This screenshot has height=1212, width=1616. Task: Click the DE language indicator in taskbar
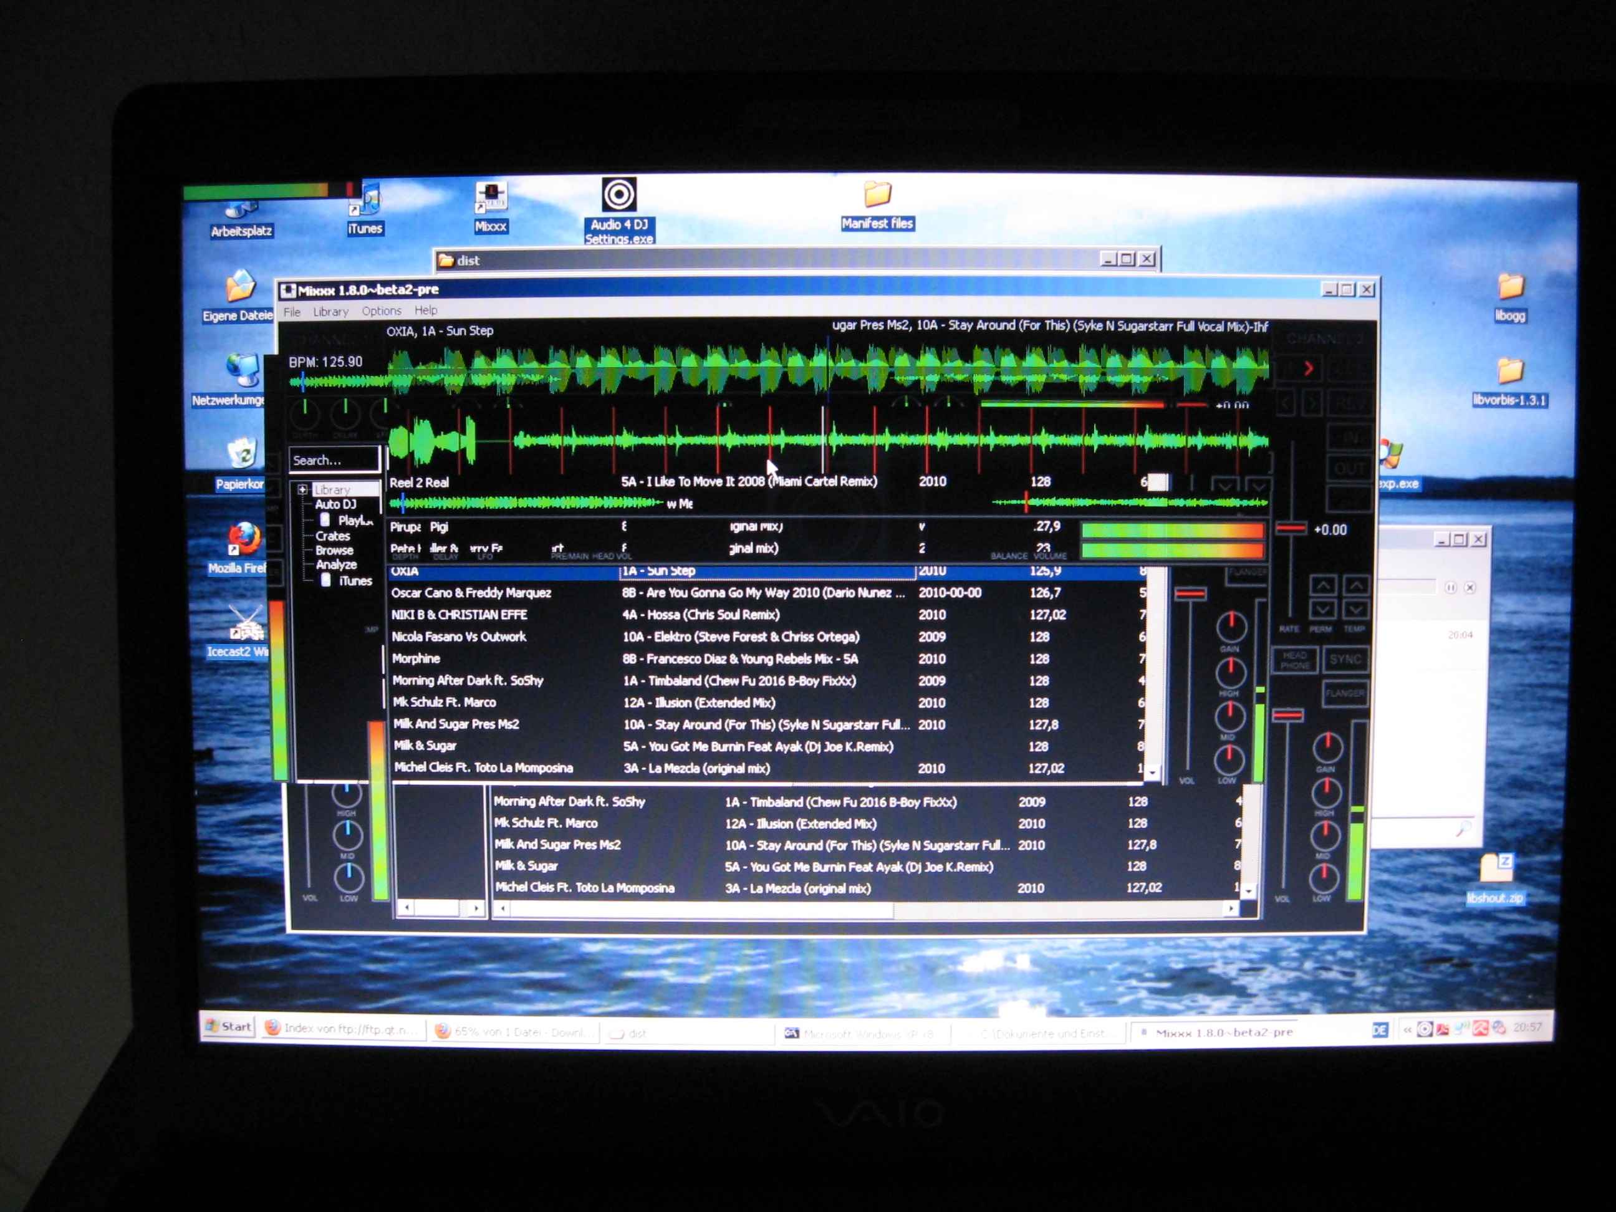pyautogui.click(x=1379, y=1030)
